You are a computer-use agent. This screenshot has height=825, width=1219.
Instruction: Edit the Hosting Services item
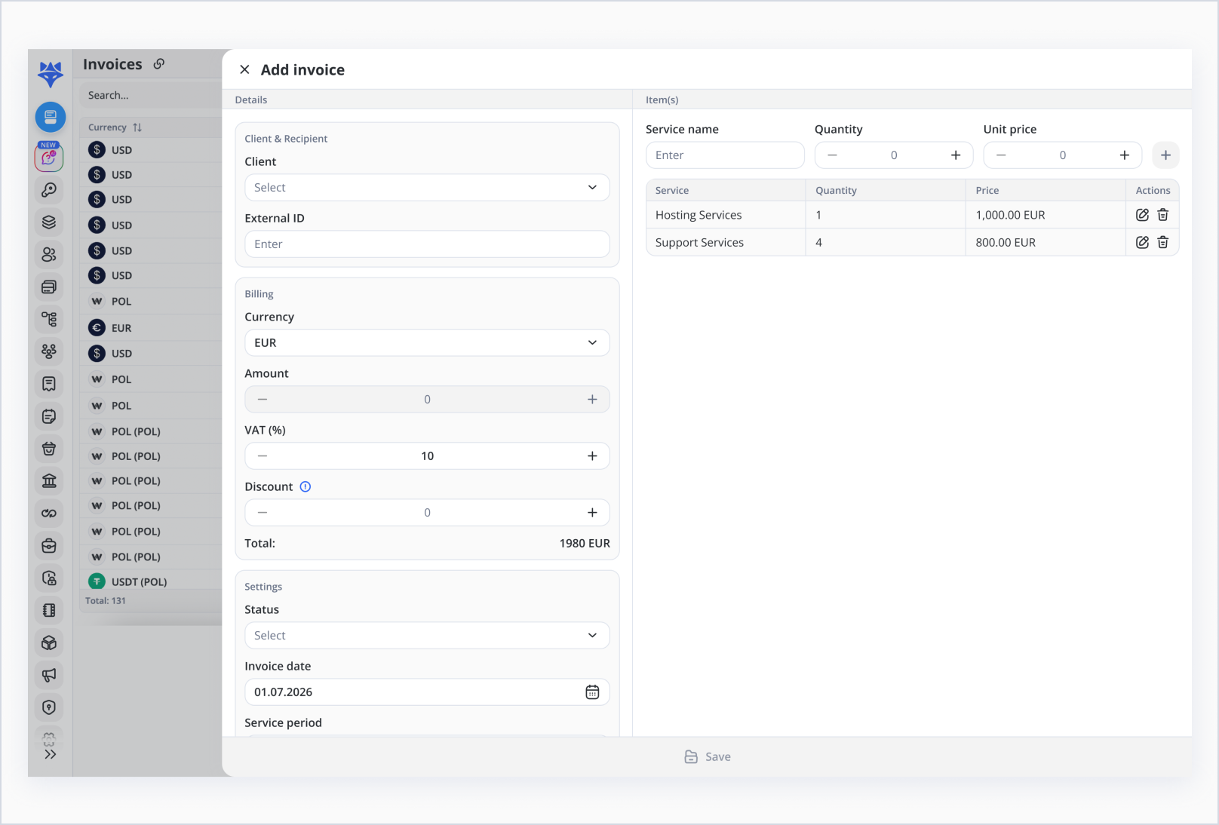(x=1142, y=215)
